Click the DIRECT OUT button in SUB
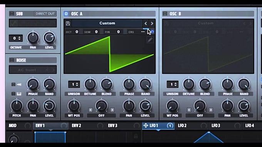Viewport: 262px width, 147px height. coord(45,14)
